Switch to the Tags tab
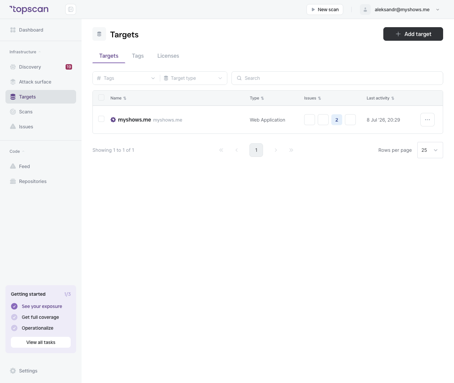 (138, 56)
